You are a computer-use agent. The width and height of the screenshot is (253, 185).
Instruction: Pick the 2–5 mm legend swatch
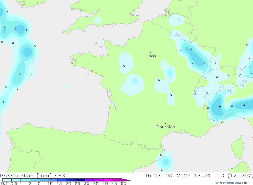pyautogui.click(x=34, y=180)
